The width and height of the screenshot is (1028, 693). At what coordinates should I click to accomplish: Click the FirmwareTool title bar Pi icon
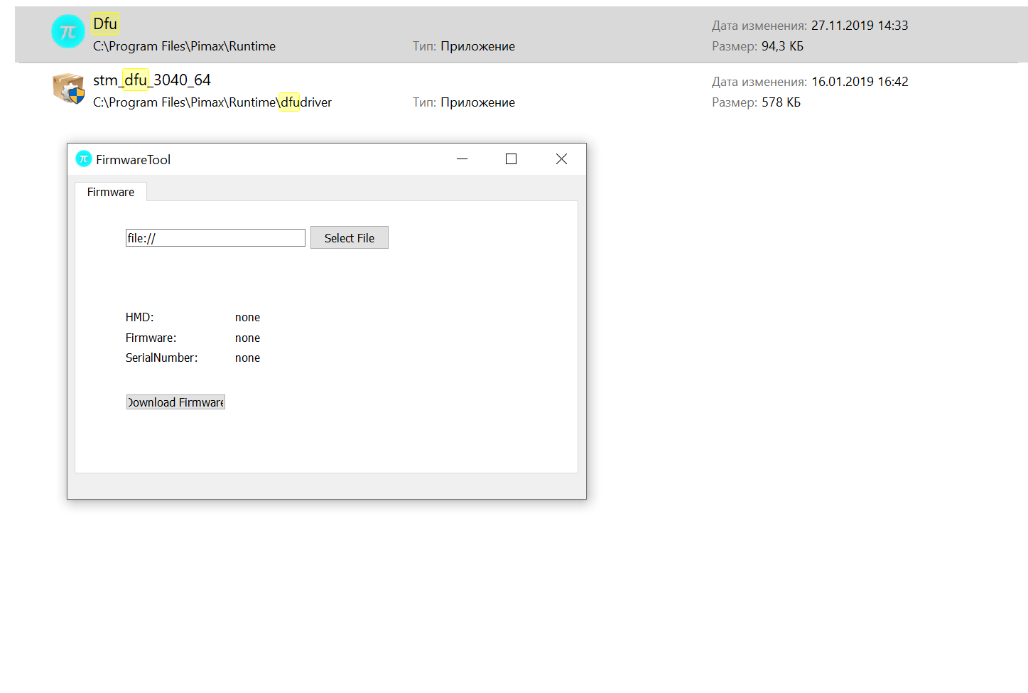[x=84, y=159]
